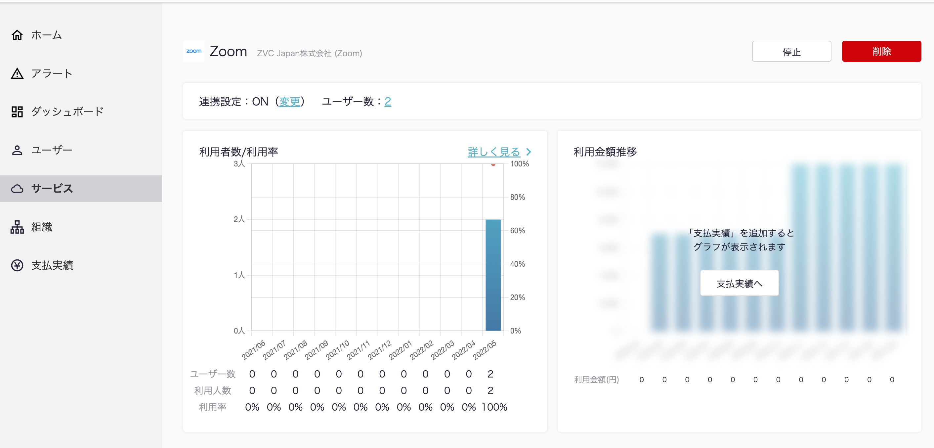Click the Home house icon
The image size is (934, 448).
coord(17,35)
